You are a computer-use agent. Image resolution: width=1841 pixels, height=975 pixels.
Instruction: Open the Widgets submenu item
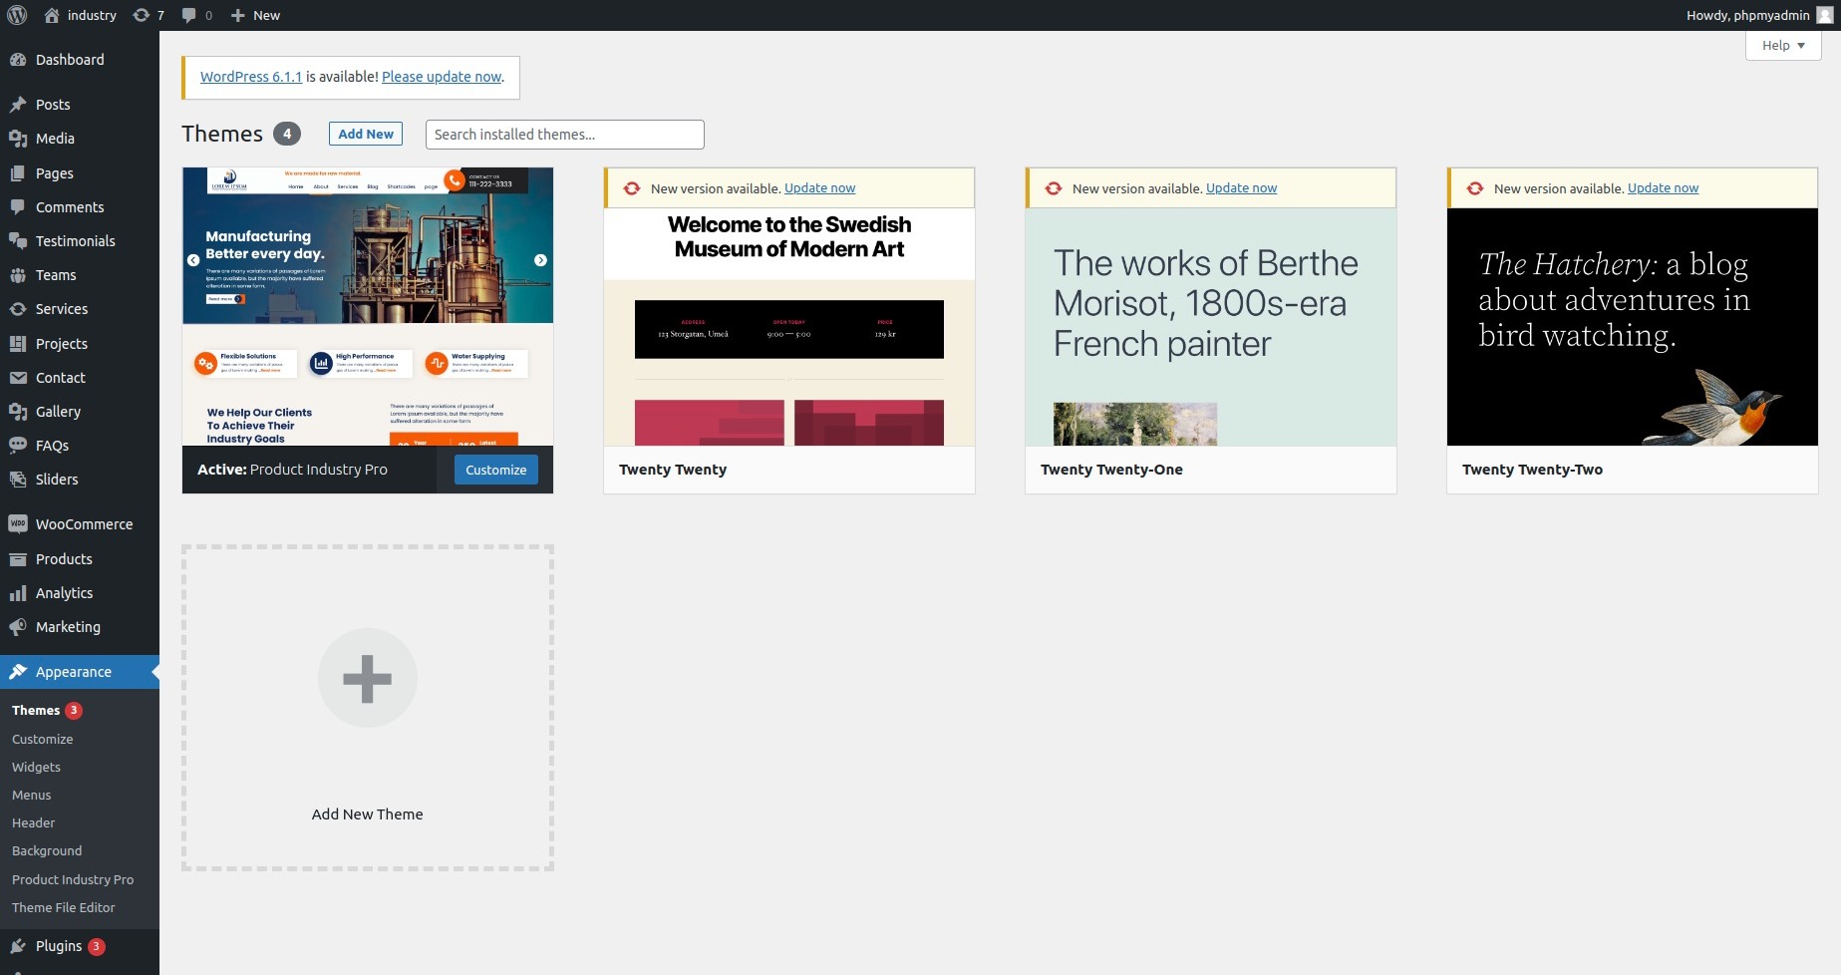coord(37,768)
